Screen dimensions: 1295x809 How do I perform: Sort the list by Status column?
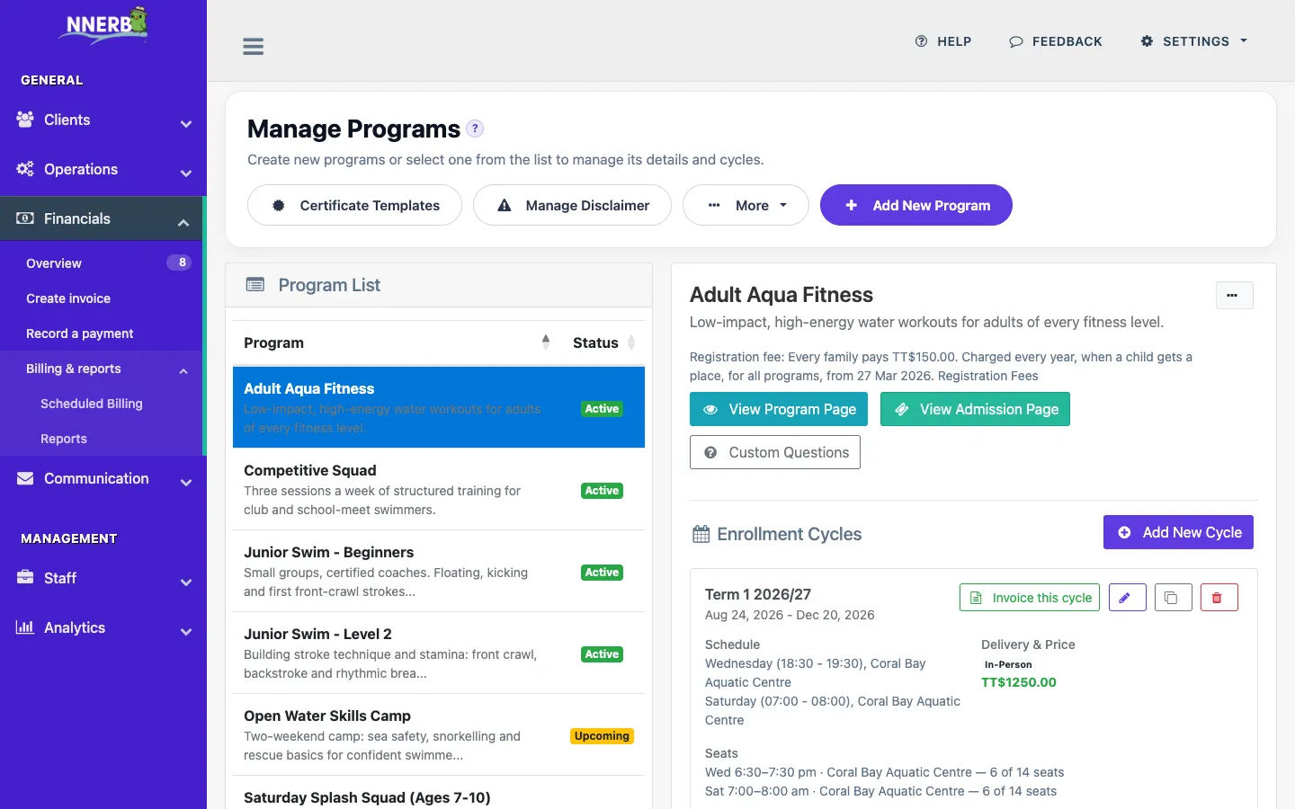coord(603,342)
